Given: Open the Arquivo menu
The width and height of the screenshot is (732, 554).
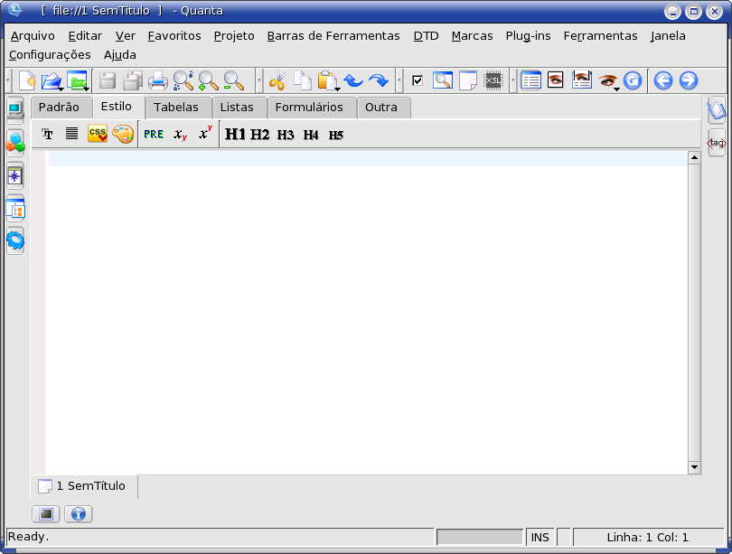Looking at the screenshot, I should tap(33, 36).
